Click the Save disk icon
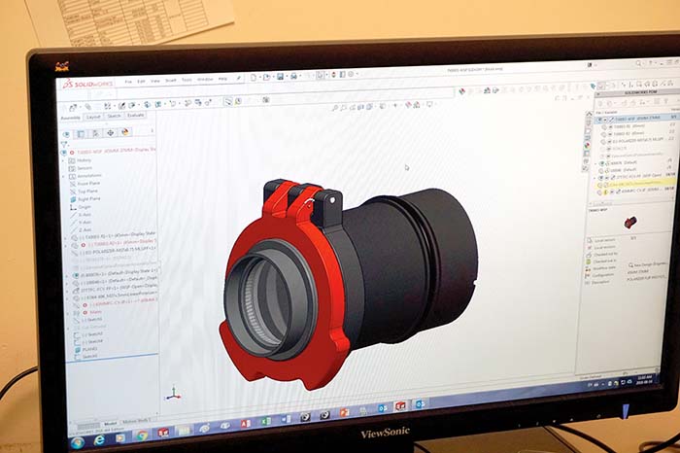Viewport: 680px width, 453px height. pyautogui.click(x=280, y=77)
